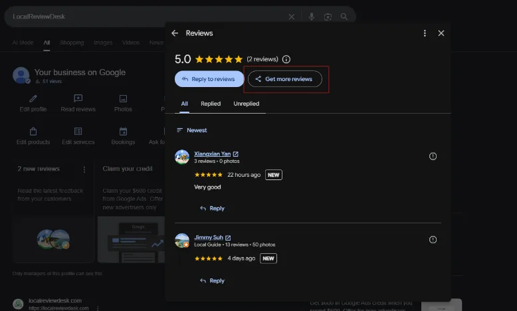The height and width of the screenshot is (311, 517).
Task: Click the Bookings calendar icon
Action: (123, 132)
